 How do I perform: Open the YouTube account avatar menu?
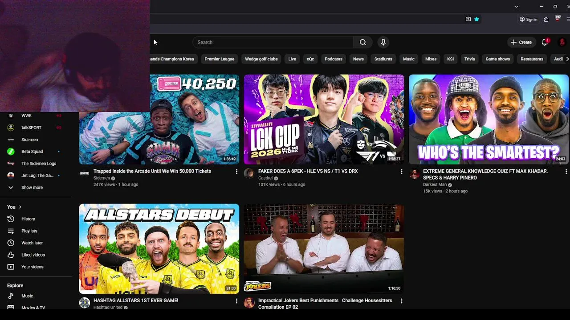point(562,42)
